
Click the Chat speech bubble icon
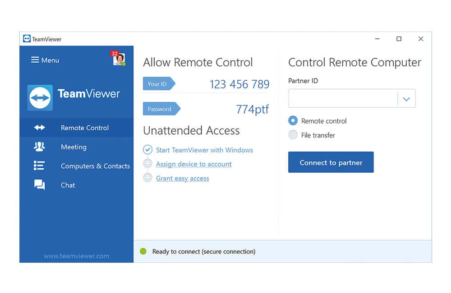[x=40, y=185]
